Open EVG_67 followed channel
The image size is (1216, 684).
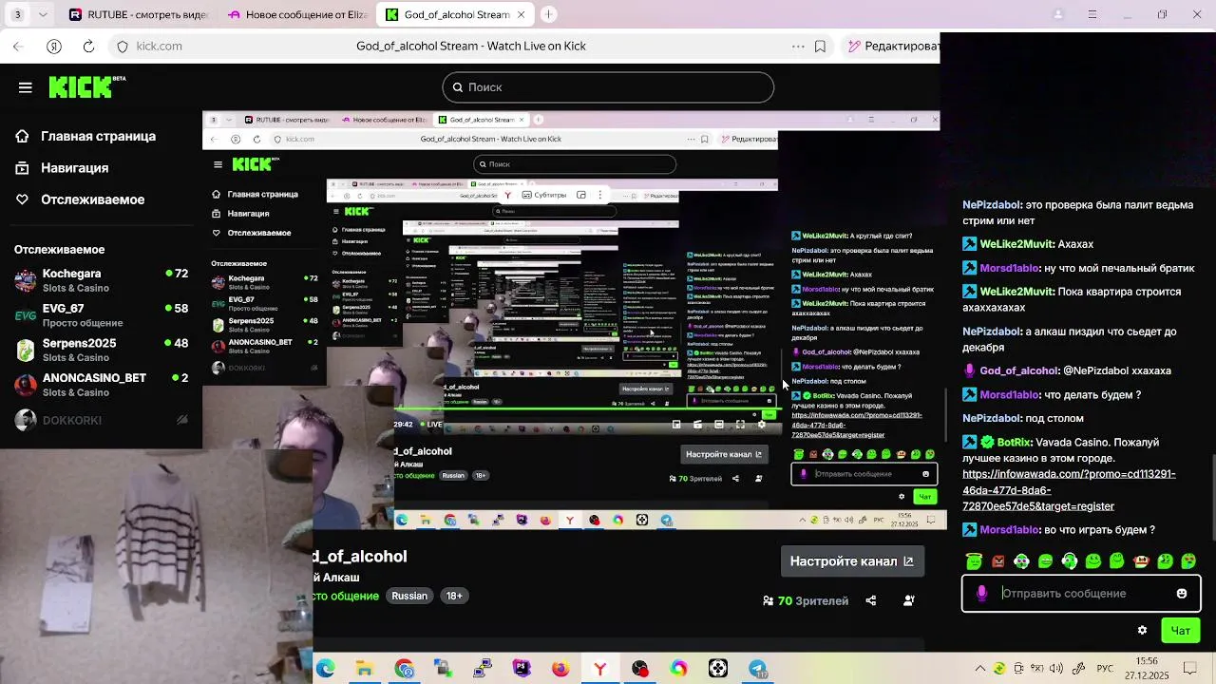(101, 315)
